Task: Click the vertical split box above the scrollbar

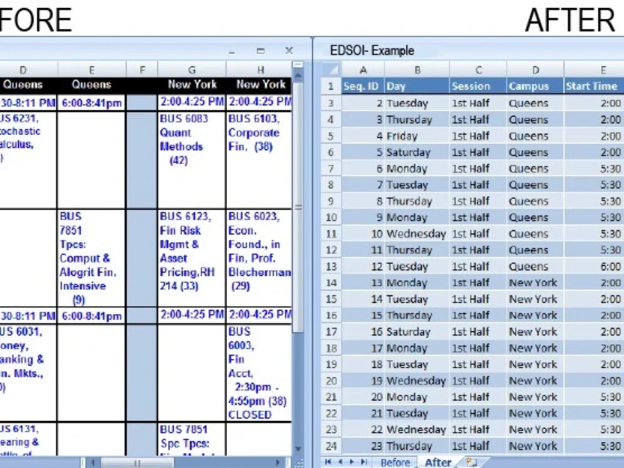Action: coord(298,64)
